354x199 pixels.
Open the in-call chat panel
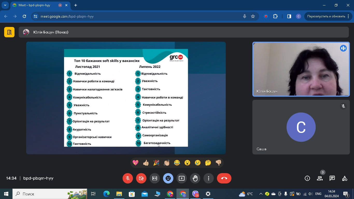332,178
